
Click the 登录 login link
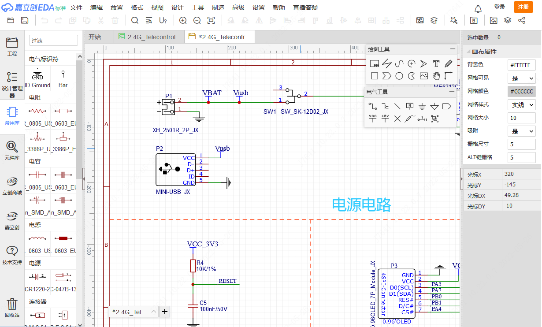tap(500, 7)
